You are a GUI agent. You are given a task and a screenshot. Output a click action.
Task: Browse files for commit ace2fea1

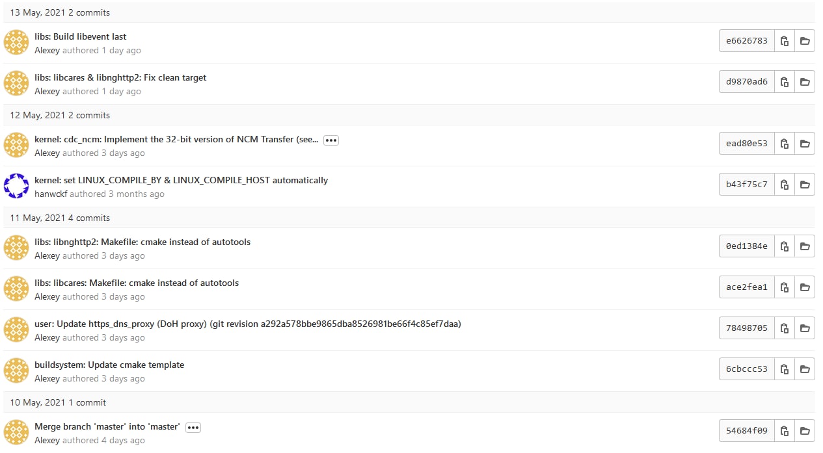805,287
